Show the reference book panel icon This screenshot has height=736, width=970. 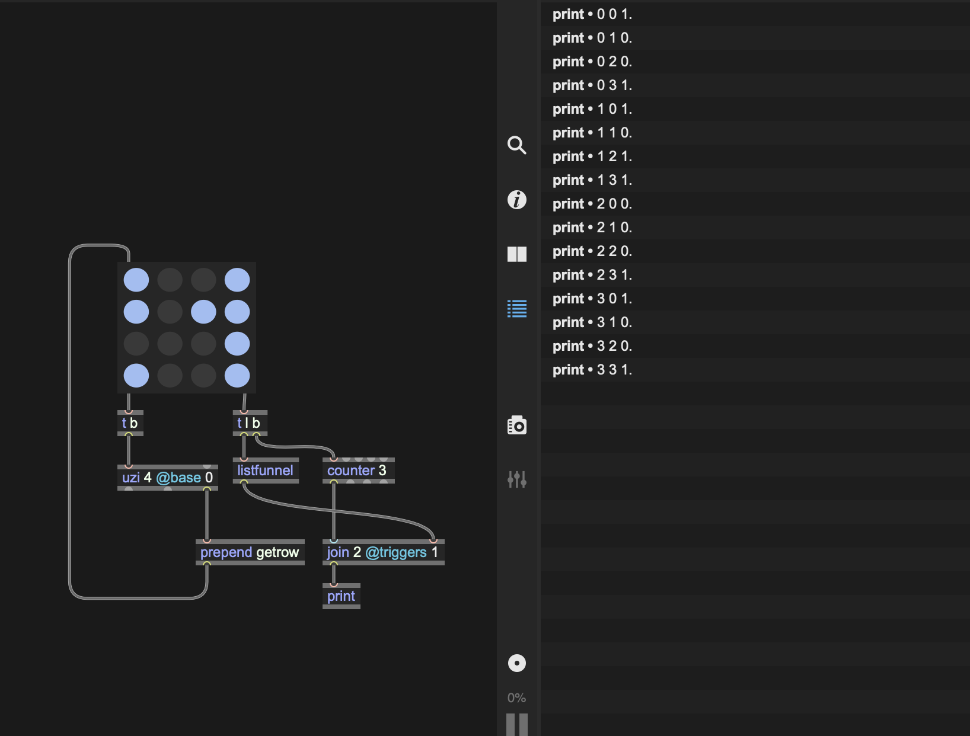click(x=516, y=254)
